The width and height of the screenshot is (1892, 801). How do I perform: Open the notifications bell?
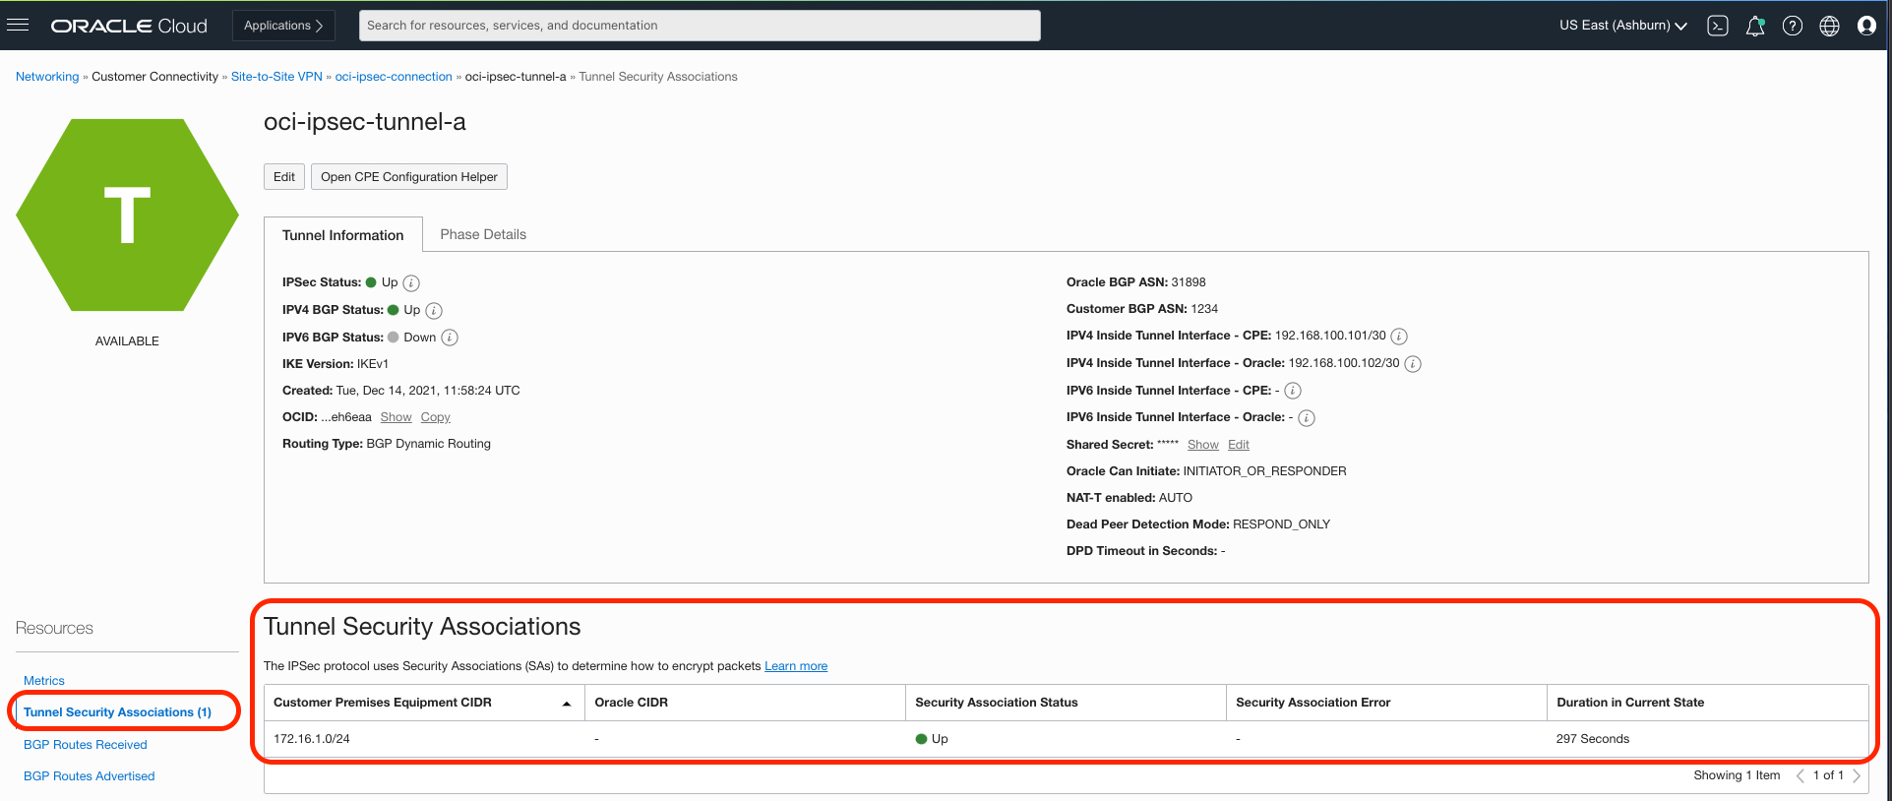tap(1755, 27)
